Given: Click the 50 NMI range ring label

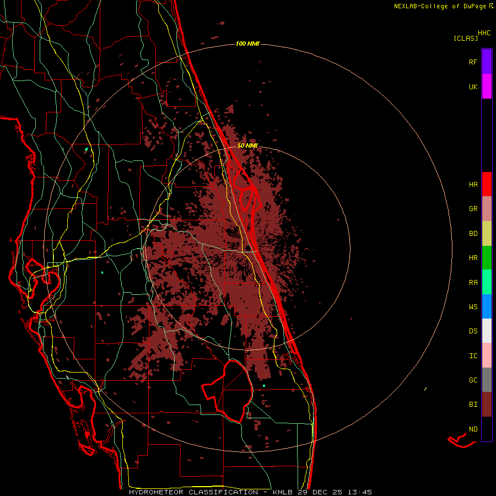Looking at the screenshot, I should [x=247, y=145].
